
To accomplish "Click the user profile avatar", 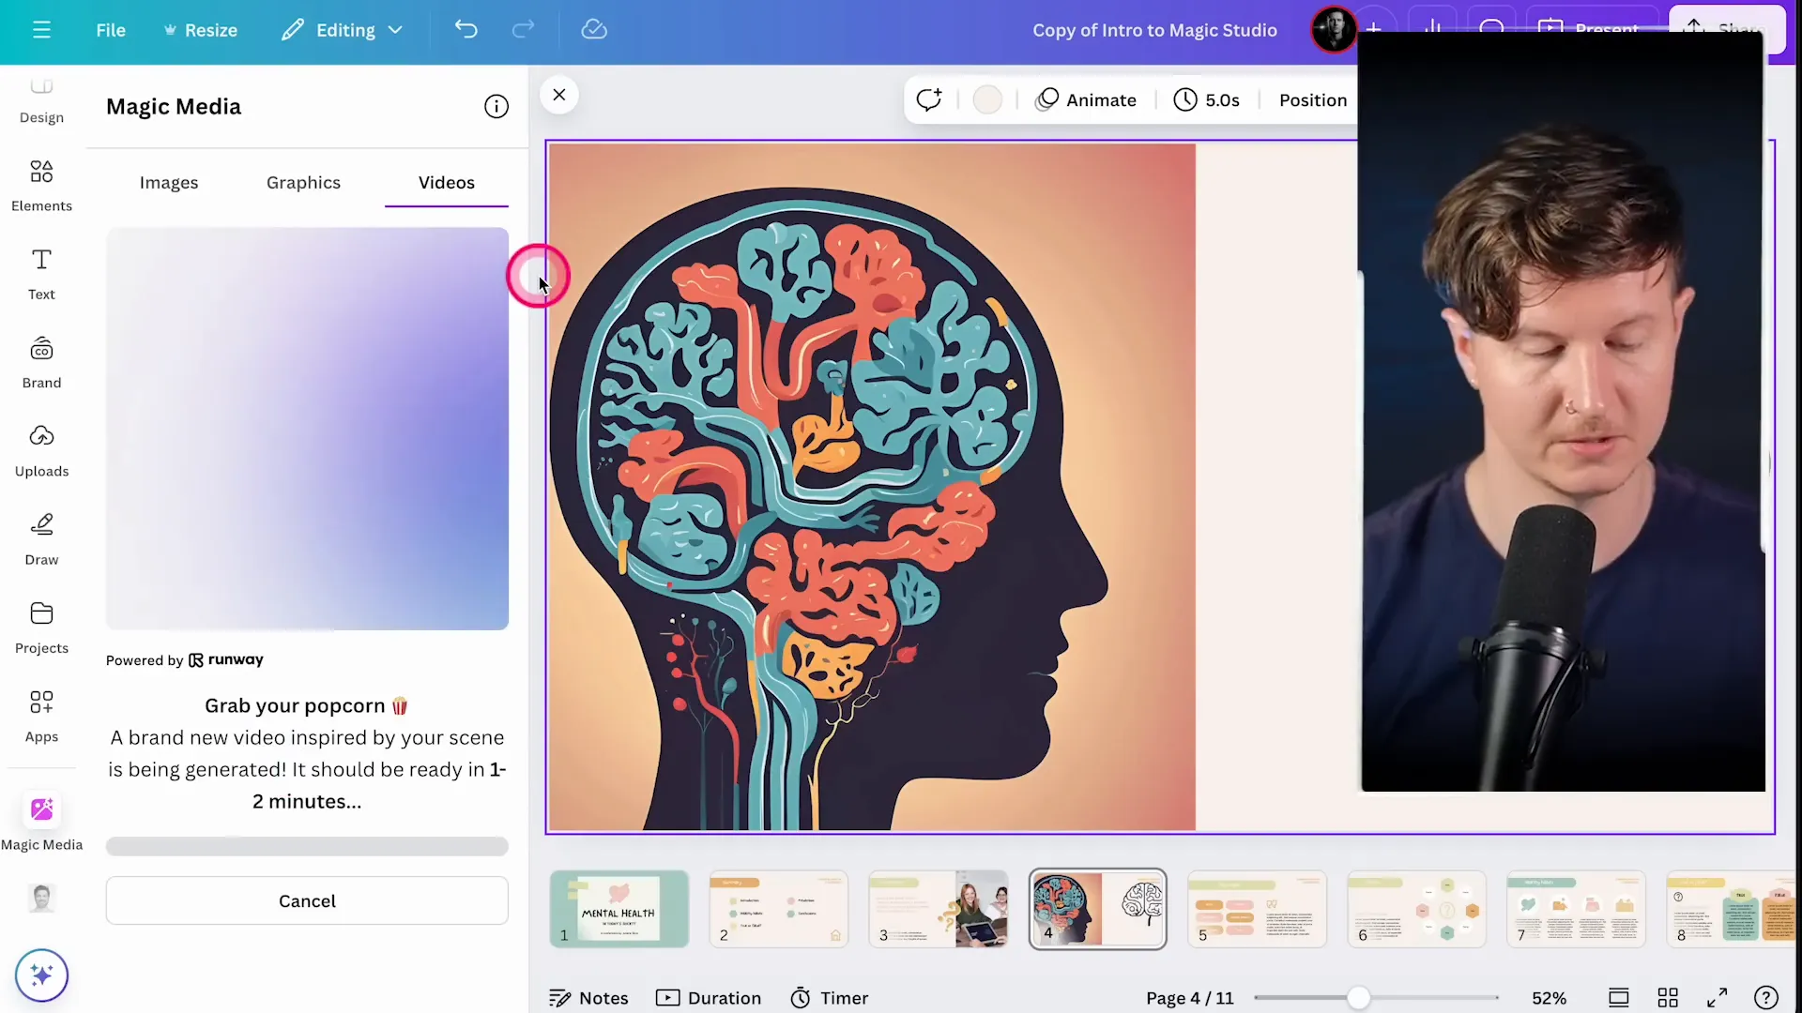I will tap(1334, 30).
